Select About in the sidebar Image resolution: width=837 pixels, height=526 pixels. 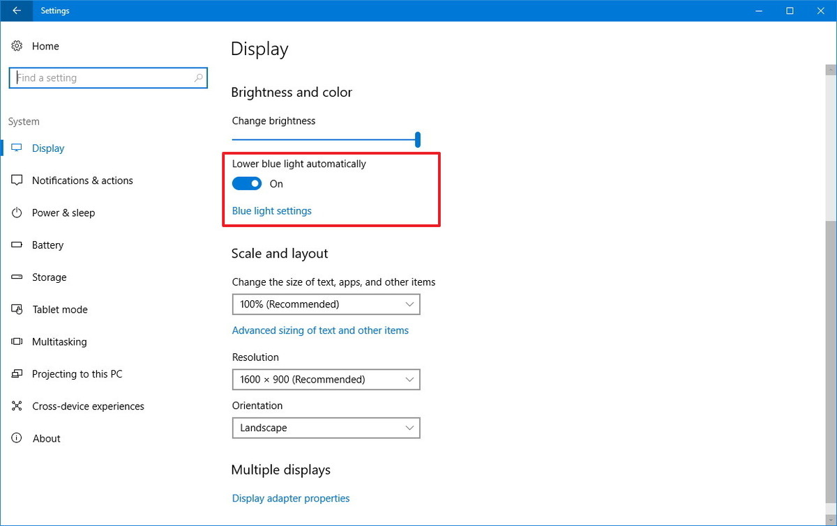tap(17, 438)
